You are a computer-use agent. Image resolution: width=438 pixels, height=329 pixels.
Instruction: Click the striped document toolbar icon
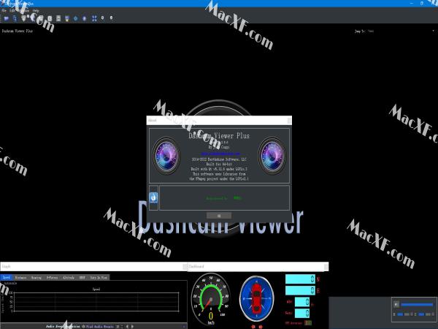[58, 18]
